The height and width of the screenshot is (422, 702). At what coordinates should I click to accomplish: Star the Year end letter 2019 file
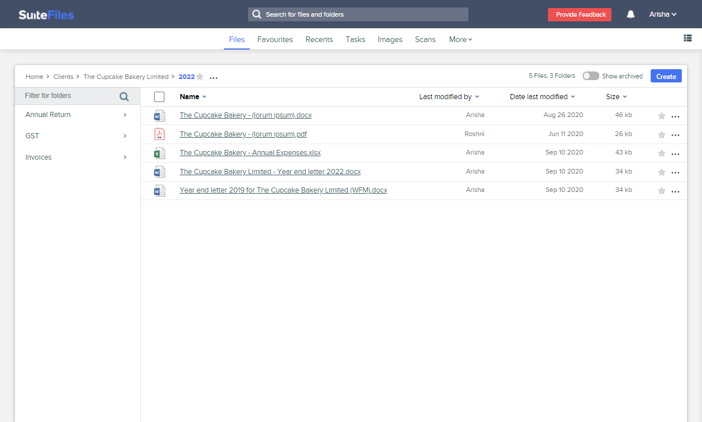pos(661,190)
